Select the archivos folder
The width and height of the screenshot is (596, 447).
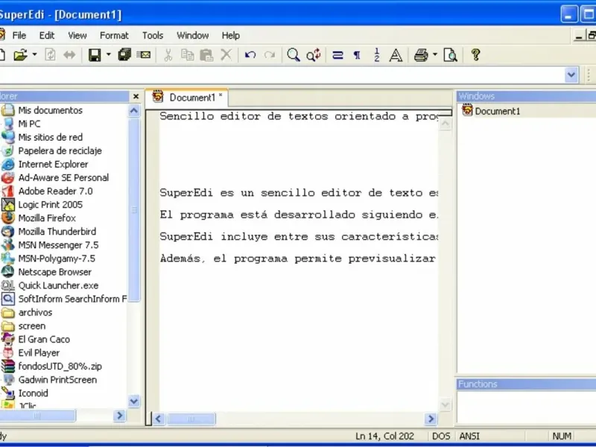click(35, 312)
